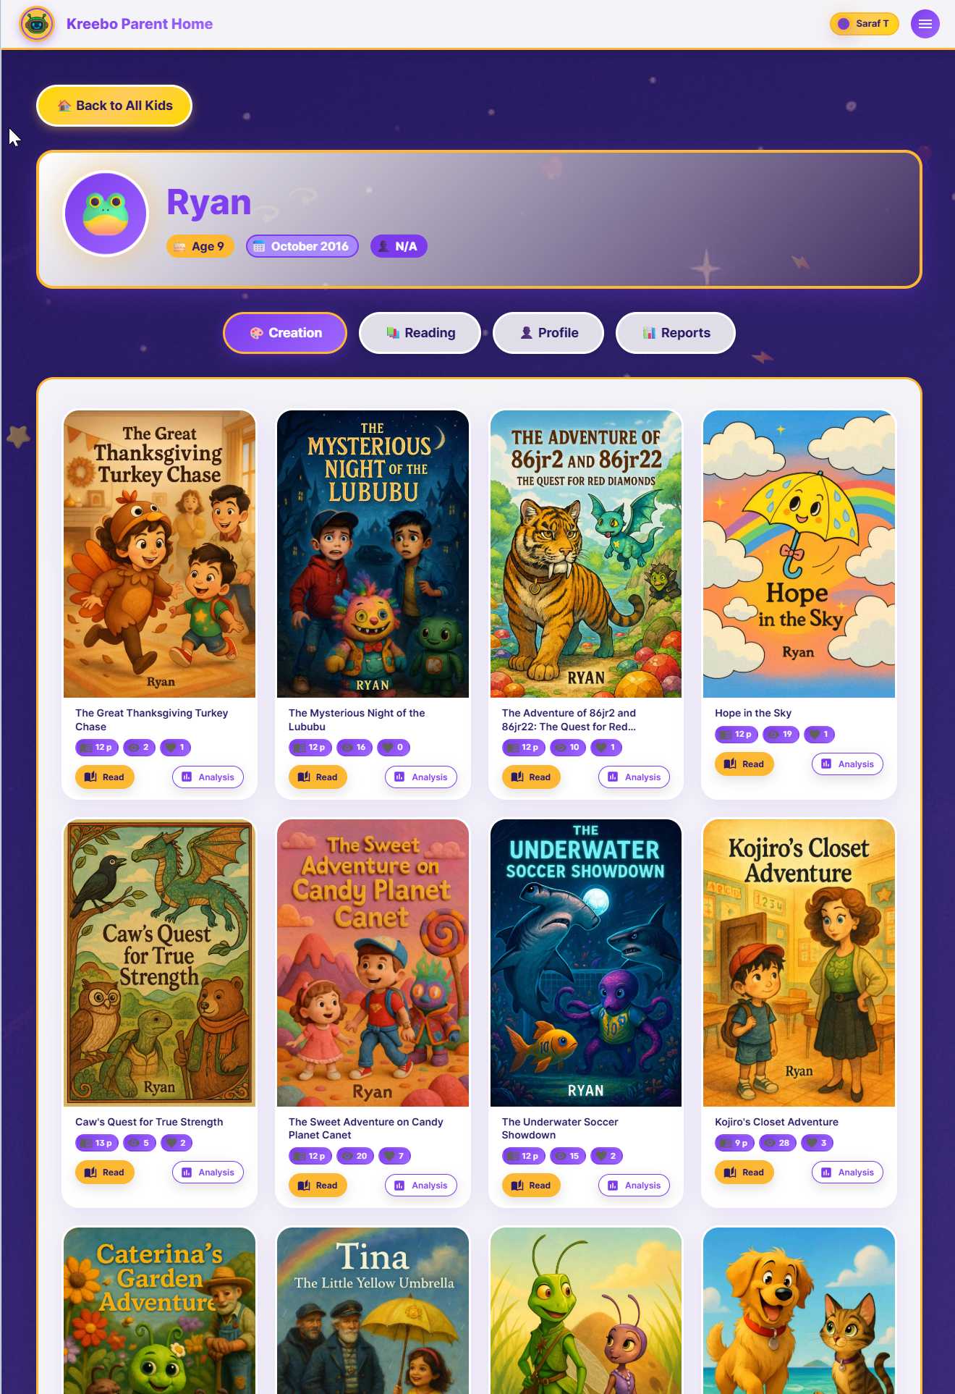Go Back to All Kids

114,106
